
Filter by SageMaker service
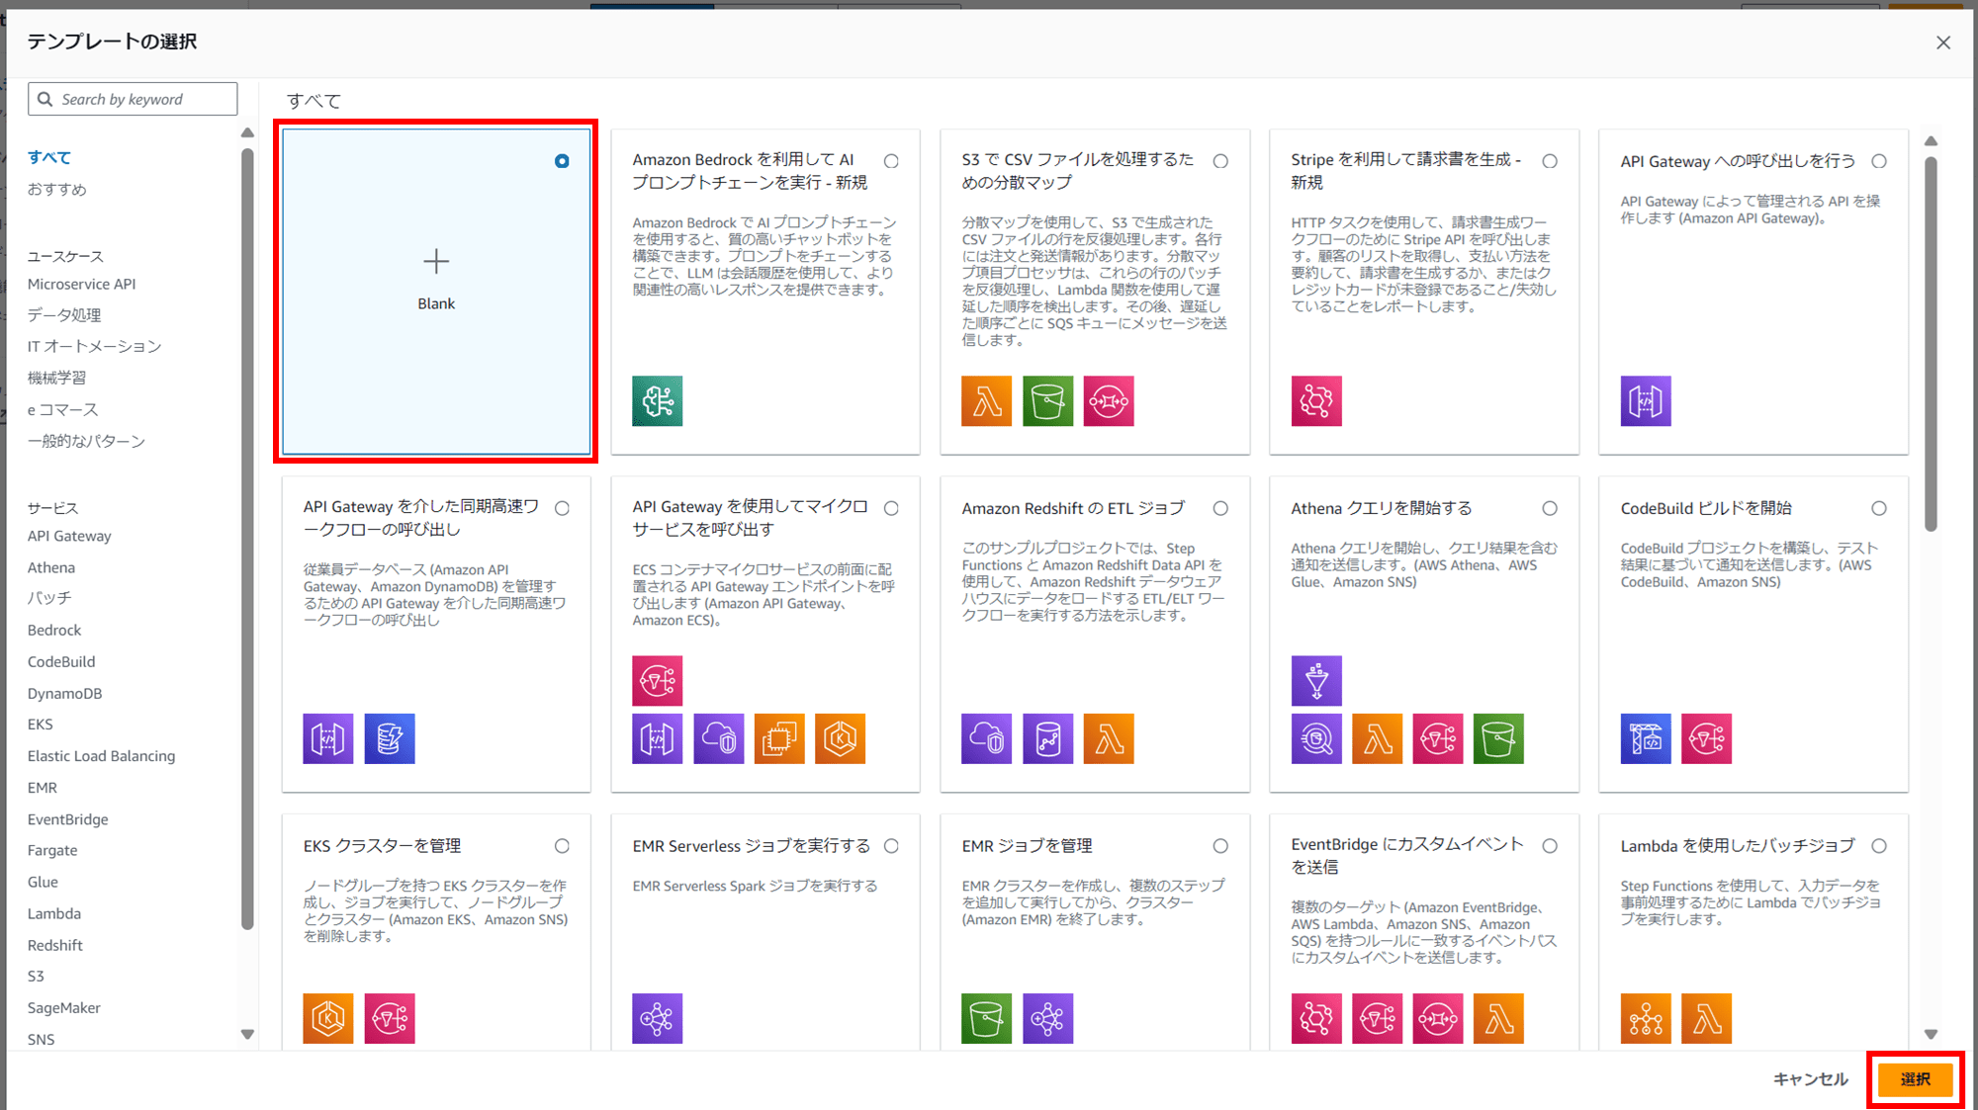pyautogui.click(x=64, y=1008)
